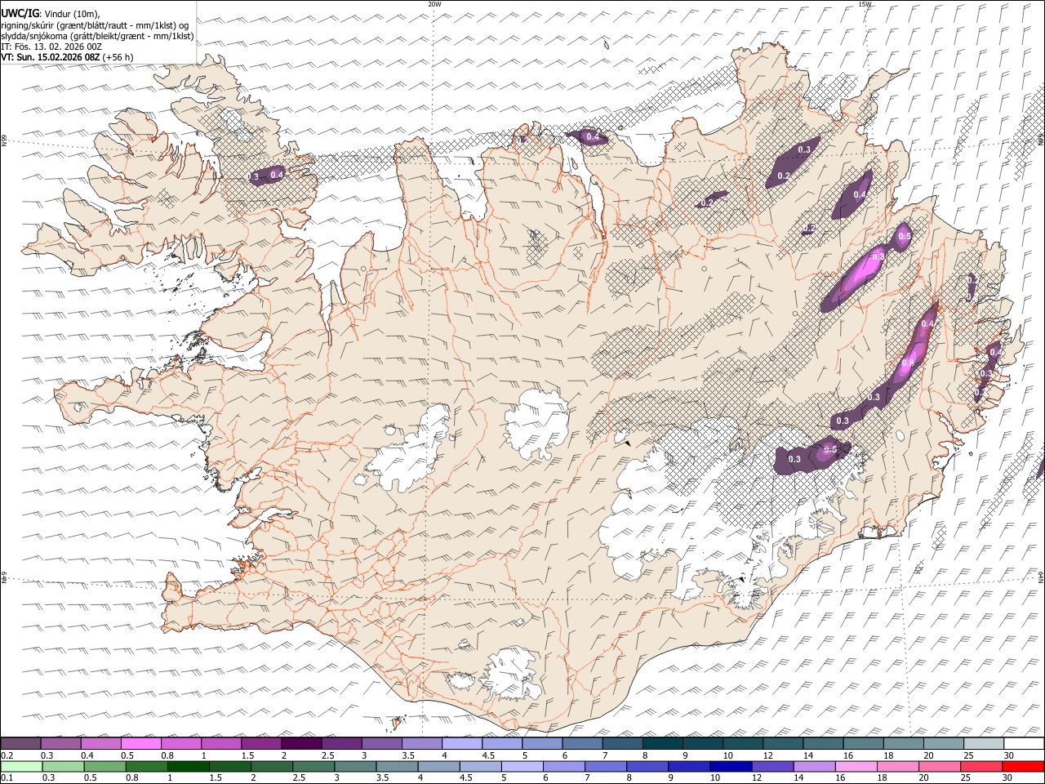
Task: Click the '0.4' snow label in the Westfjords
Action: (x=277, y=174)
